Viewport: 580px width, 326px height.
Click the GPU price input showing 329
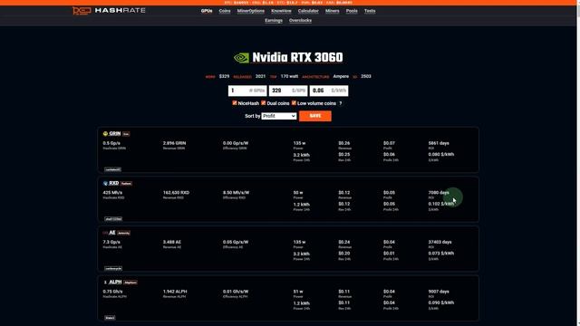pyautogui.click(x=288, y=91)
